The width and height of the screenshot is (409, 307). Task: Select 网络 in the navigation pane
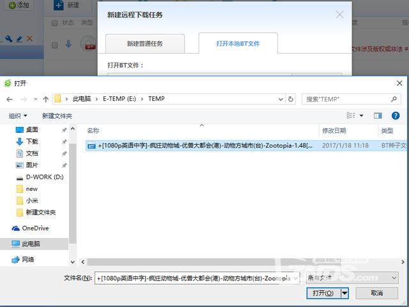28,259
